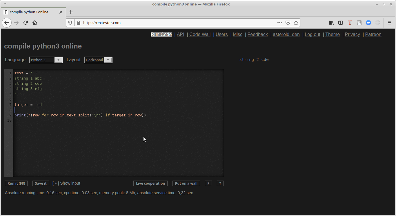Open the Users link

tap(222, 34)
